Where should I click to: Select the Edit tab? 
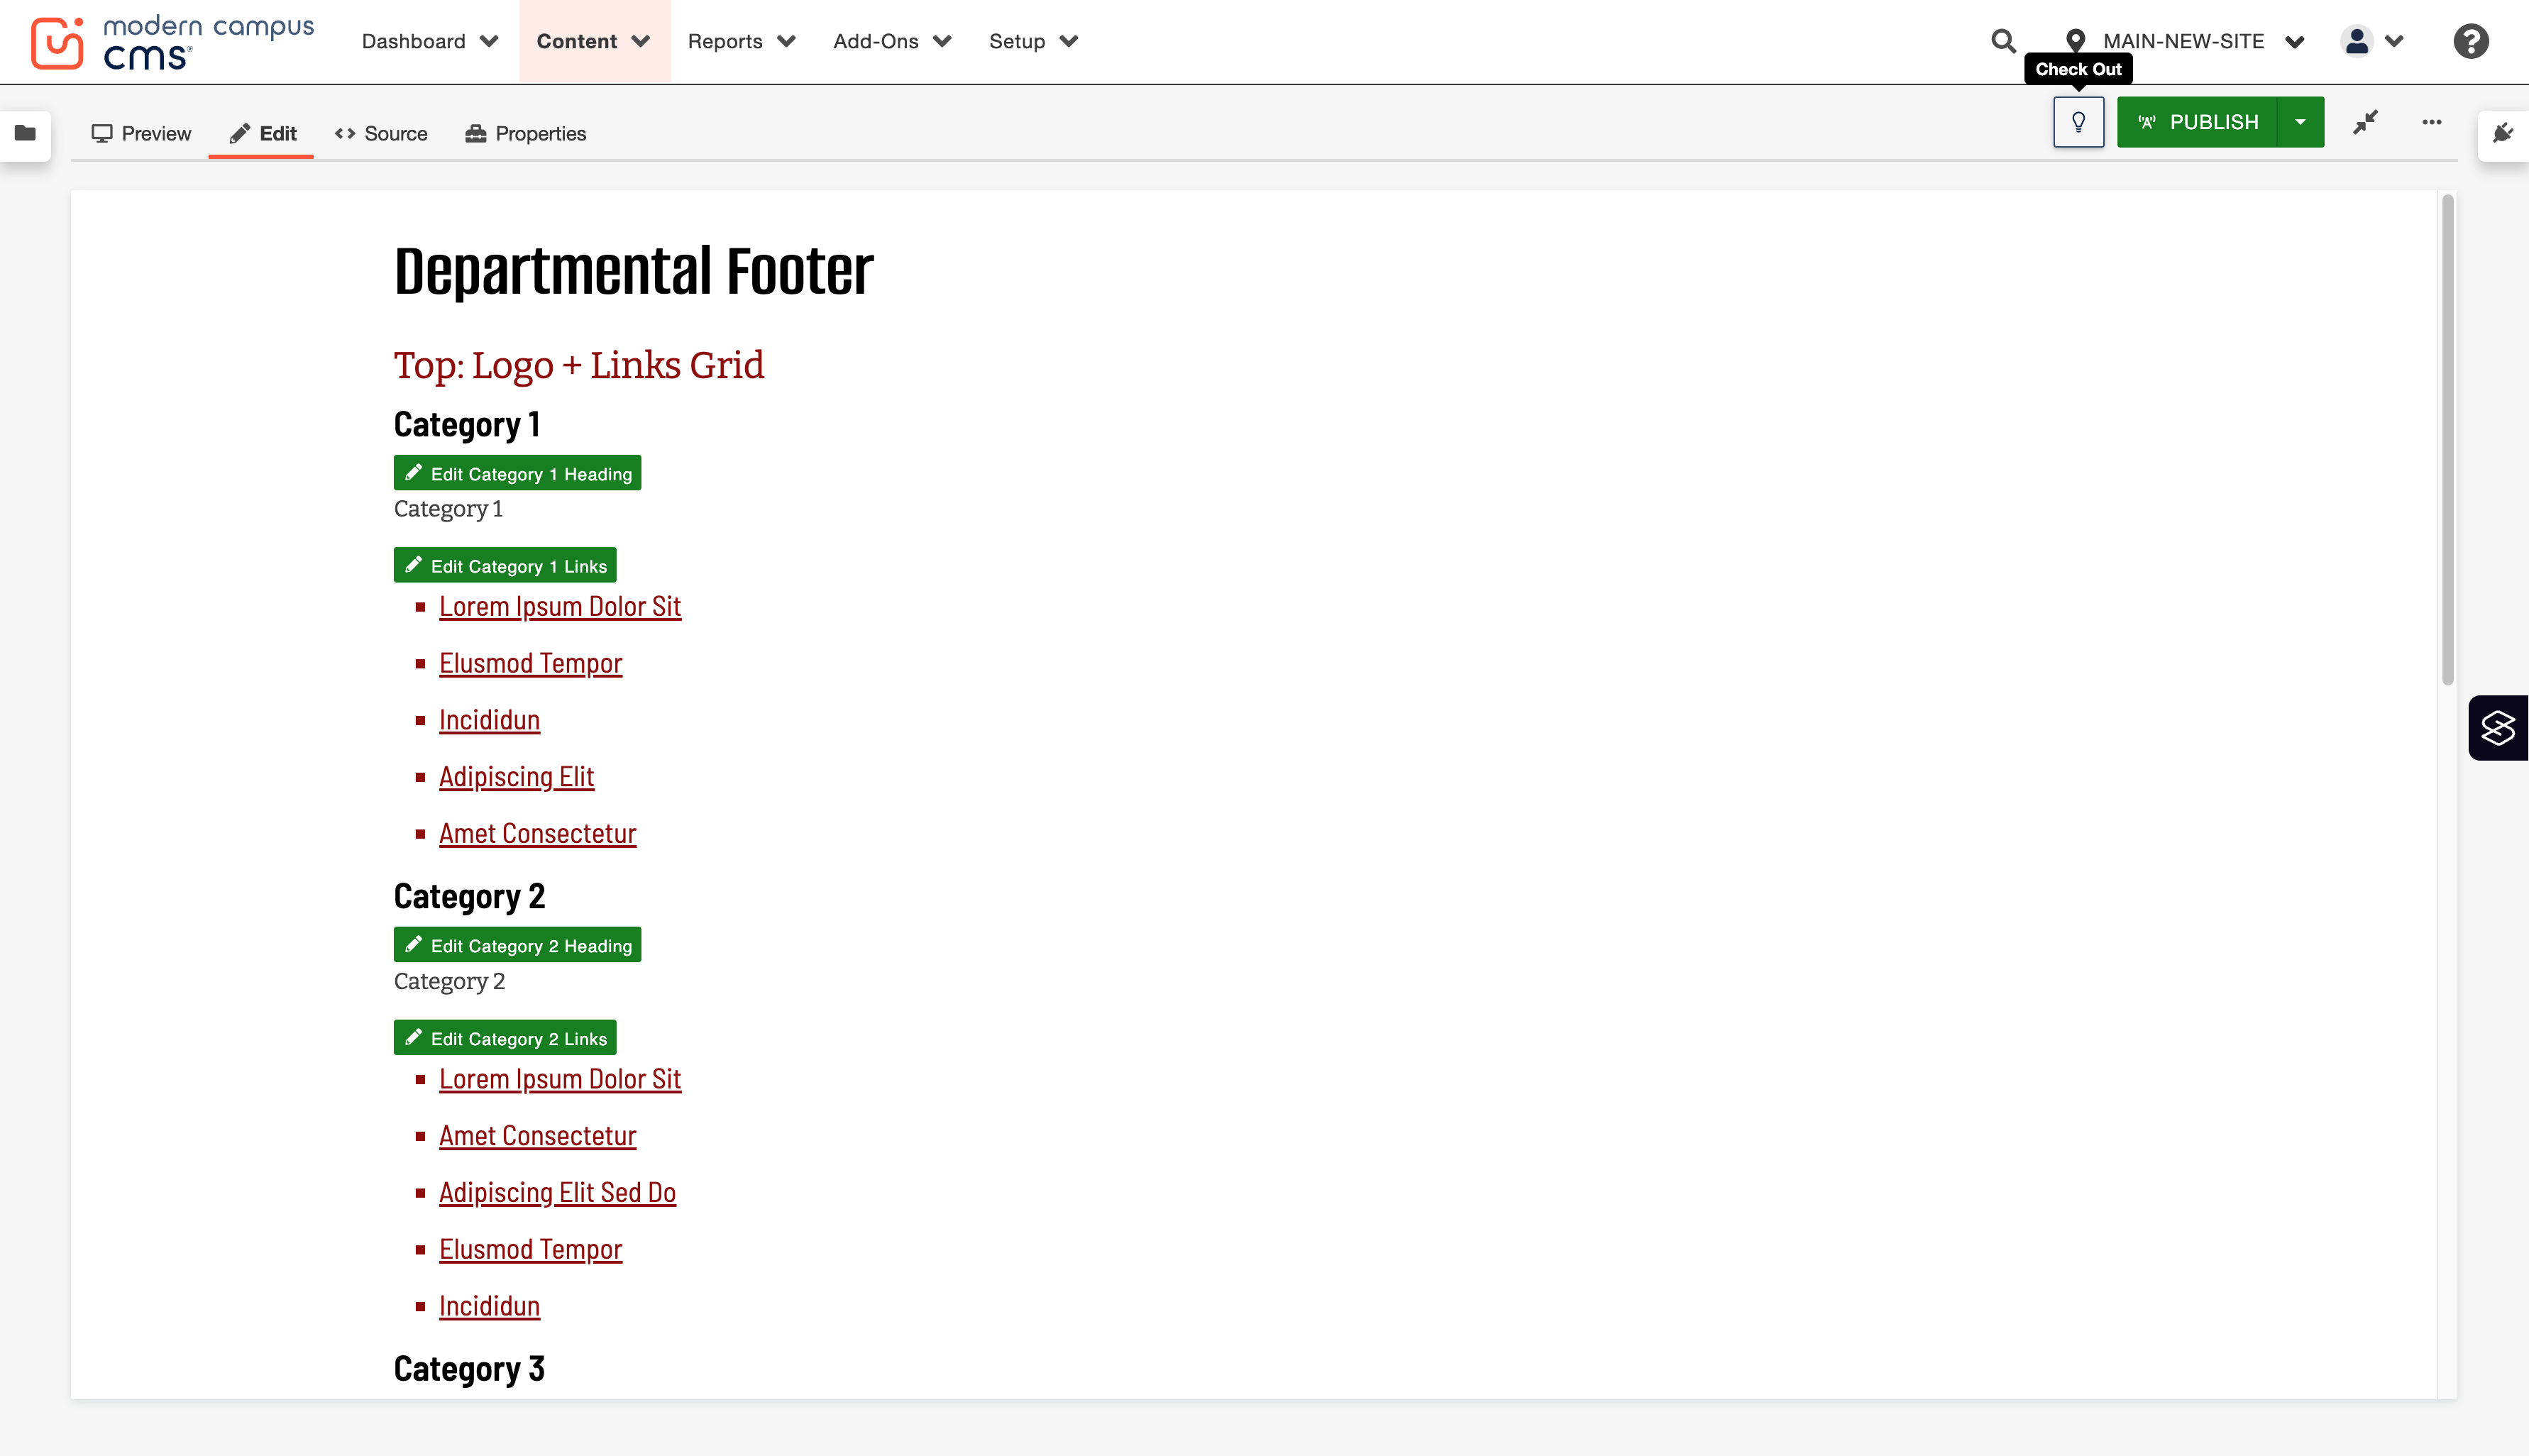[262, 133]
